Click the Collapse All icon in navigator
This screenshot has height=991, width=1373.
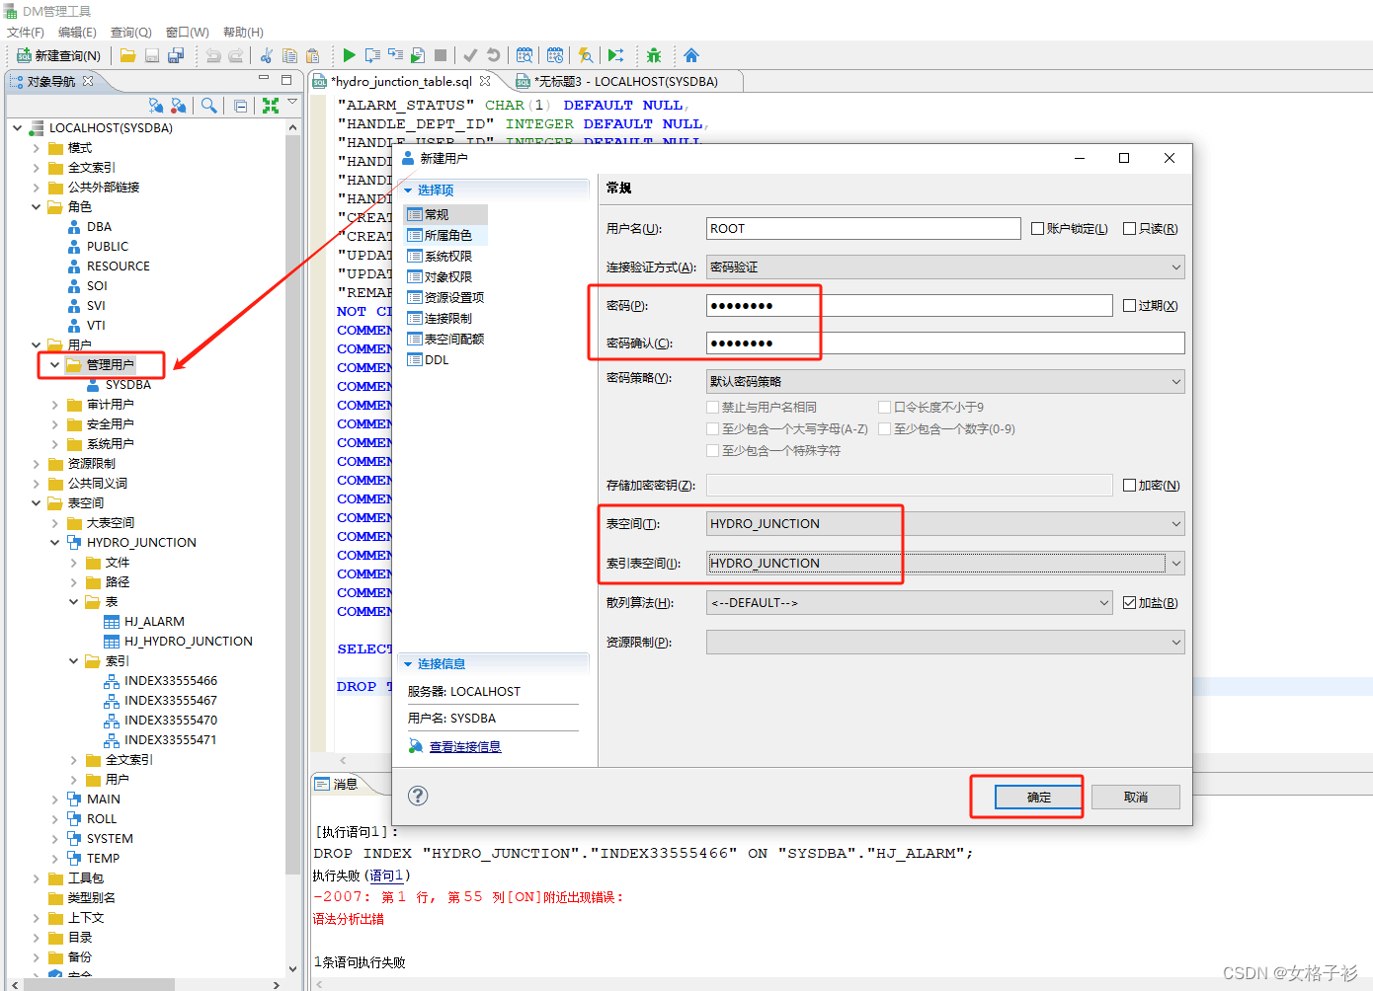click(x=241, y=106)
